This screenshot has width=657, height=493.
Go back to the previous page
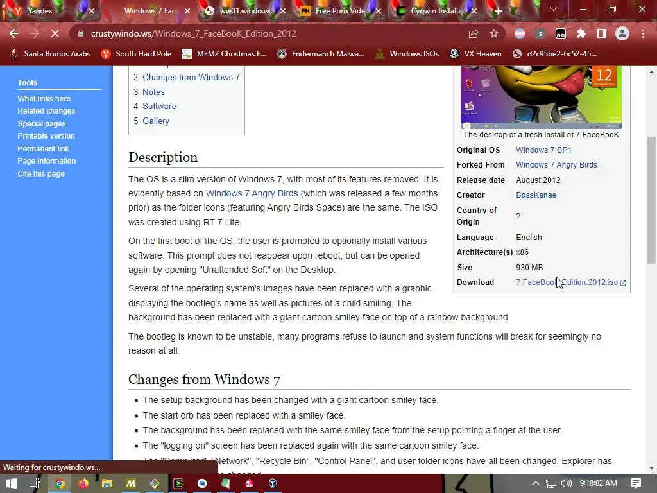[x=14, y=33]
